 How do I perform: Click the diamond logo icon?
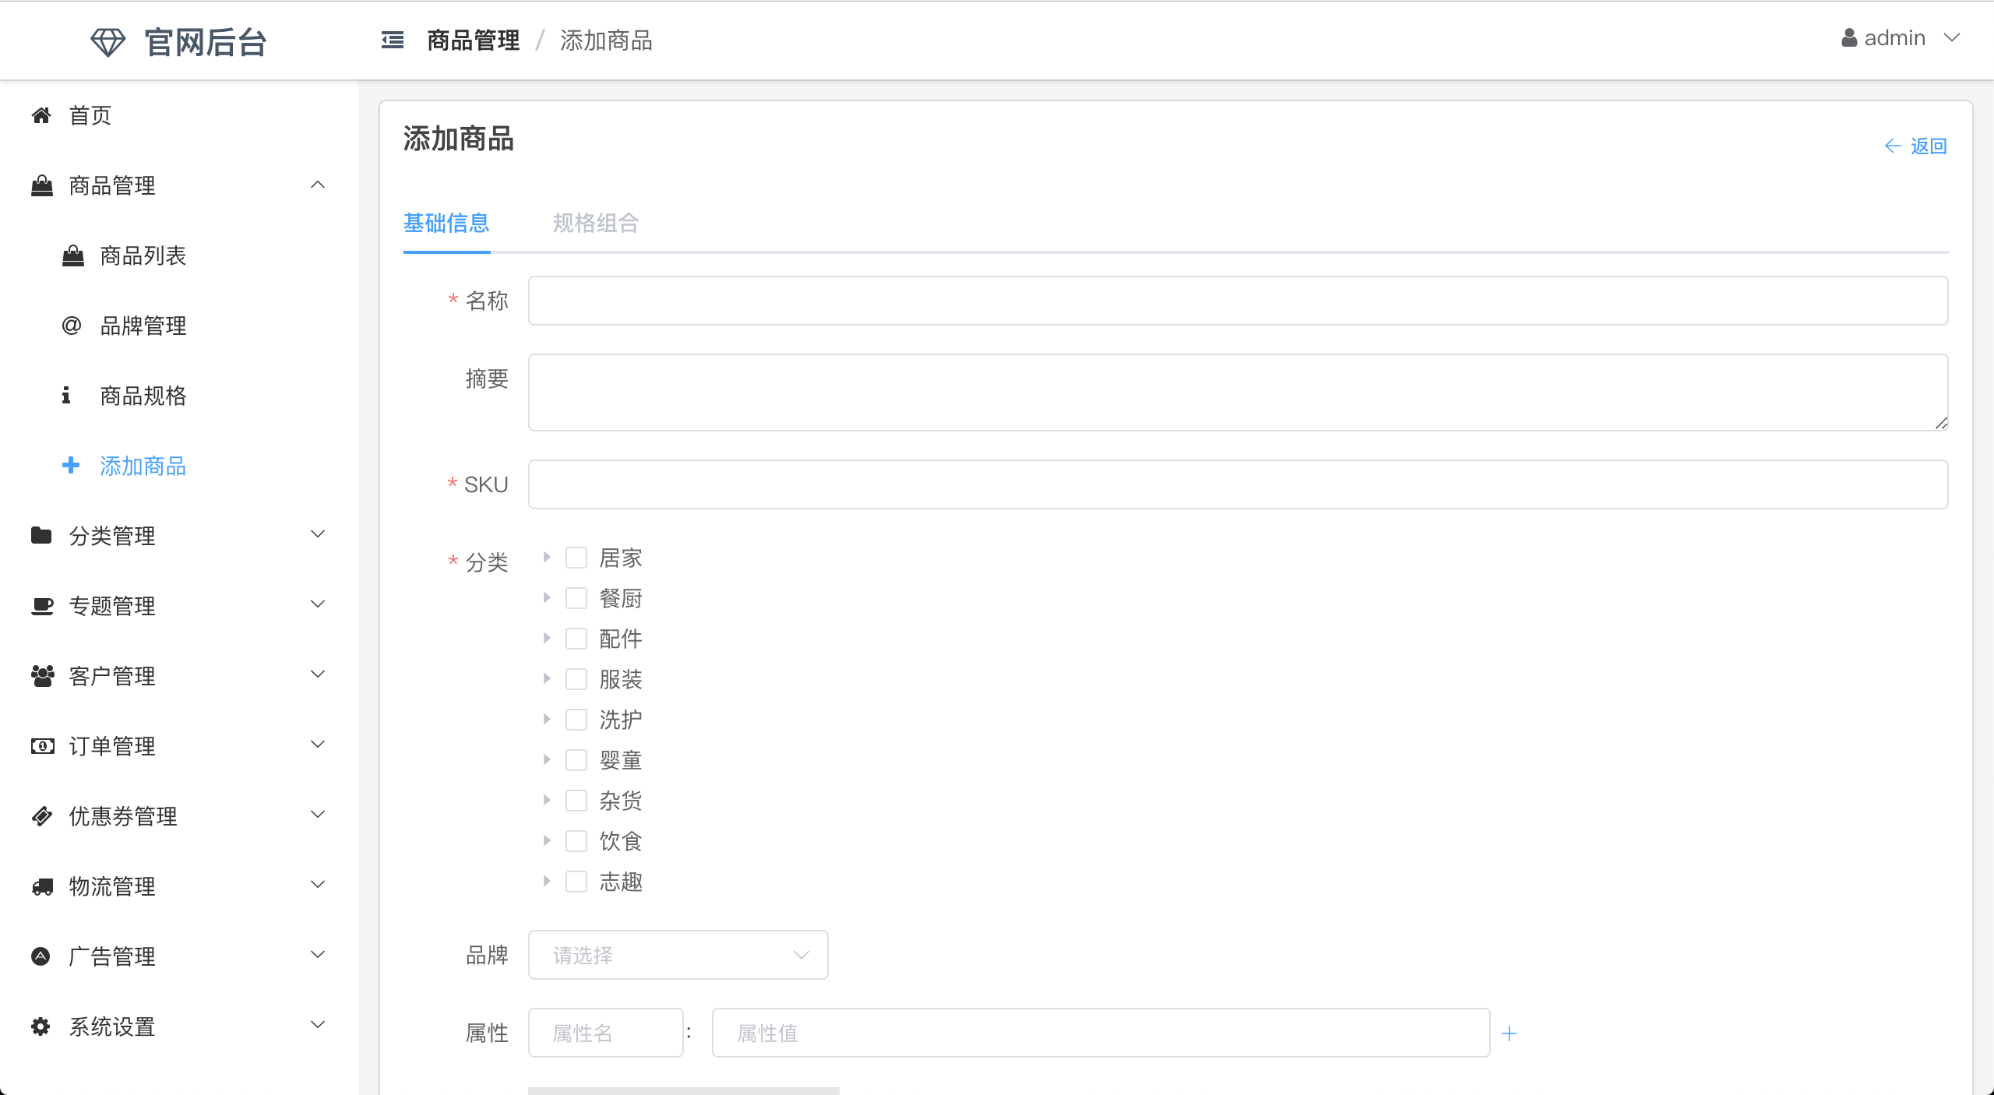pos(107,42)
